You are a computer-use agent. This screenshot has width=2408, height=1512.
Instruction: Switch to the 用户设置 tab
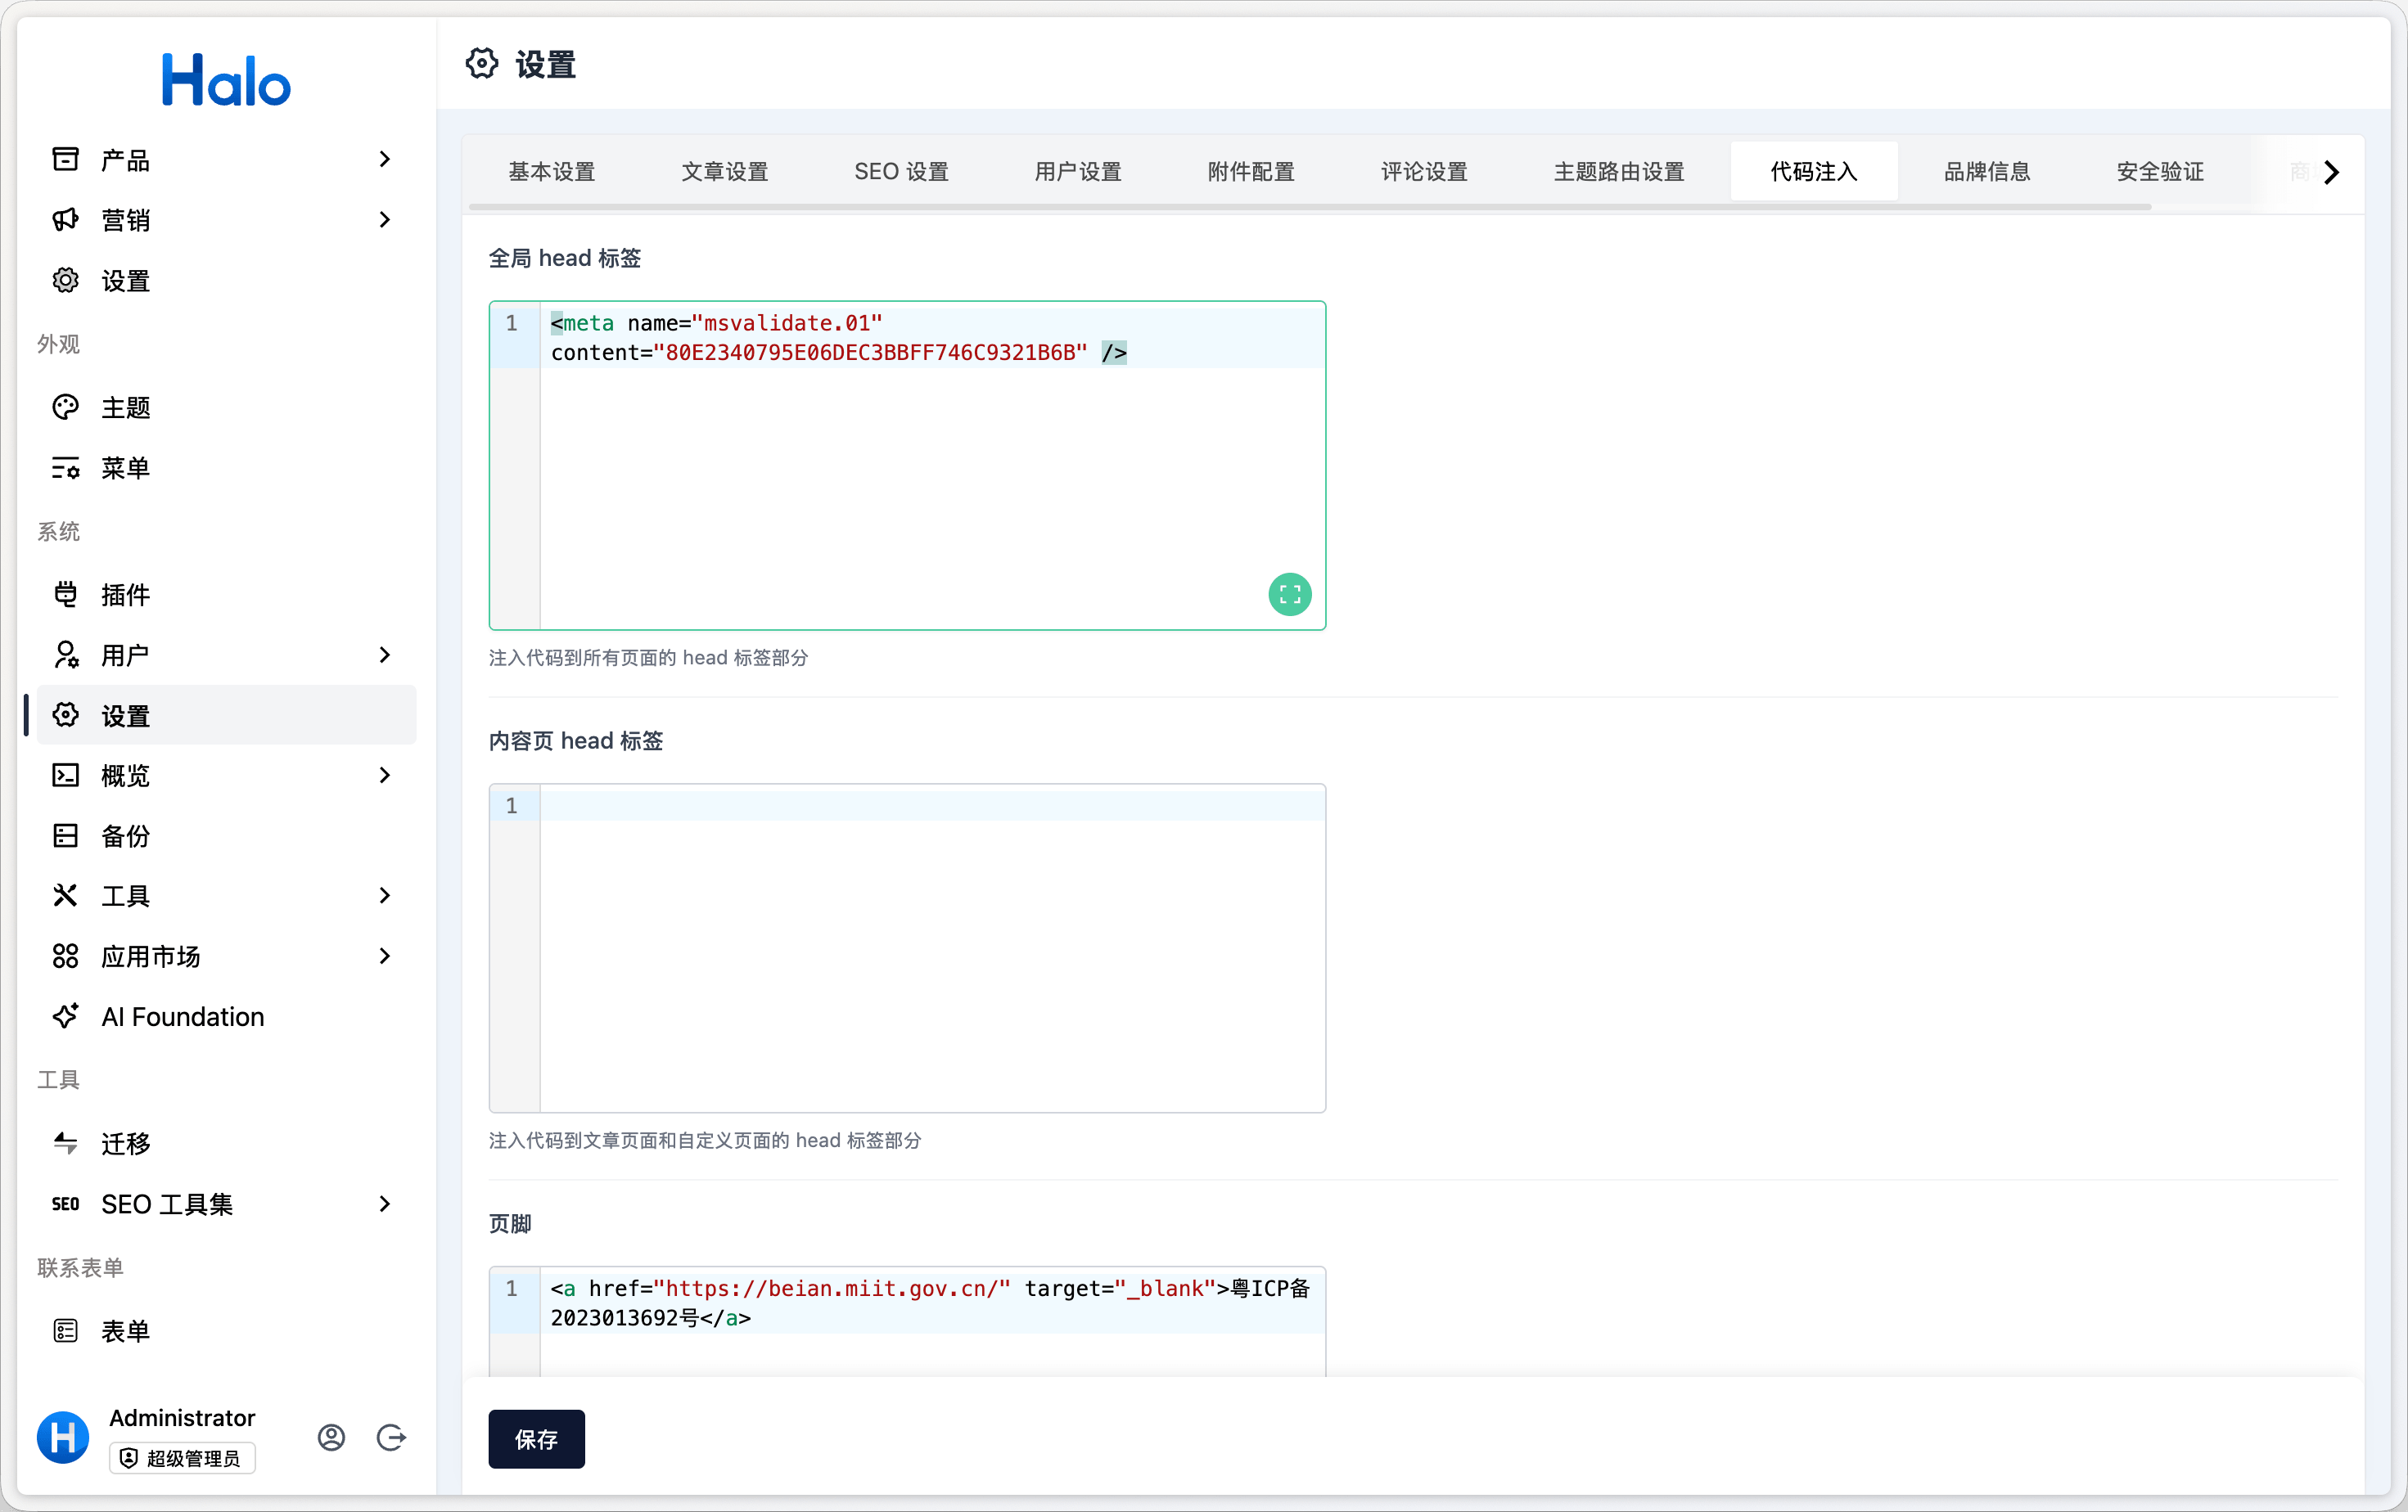coord(1078,172)
